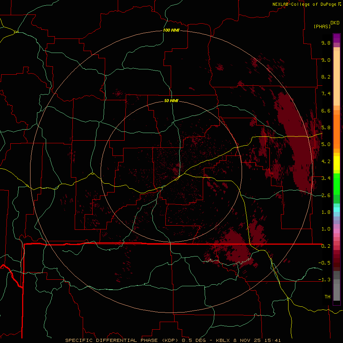343x343 pixels.
Task: Click the 9.0 value on the color scale
Action: 326,60
